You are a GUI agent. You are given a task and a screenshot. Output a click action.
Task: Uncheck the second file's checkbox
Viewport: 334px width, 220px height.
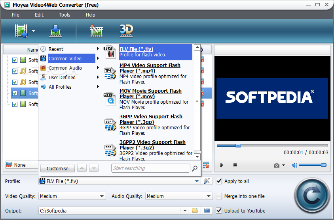(x=15, y=71)
